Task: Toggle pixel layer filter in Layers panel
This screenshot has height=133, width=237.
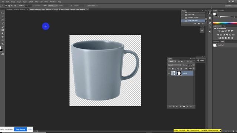Action: [178, 62]
